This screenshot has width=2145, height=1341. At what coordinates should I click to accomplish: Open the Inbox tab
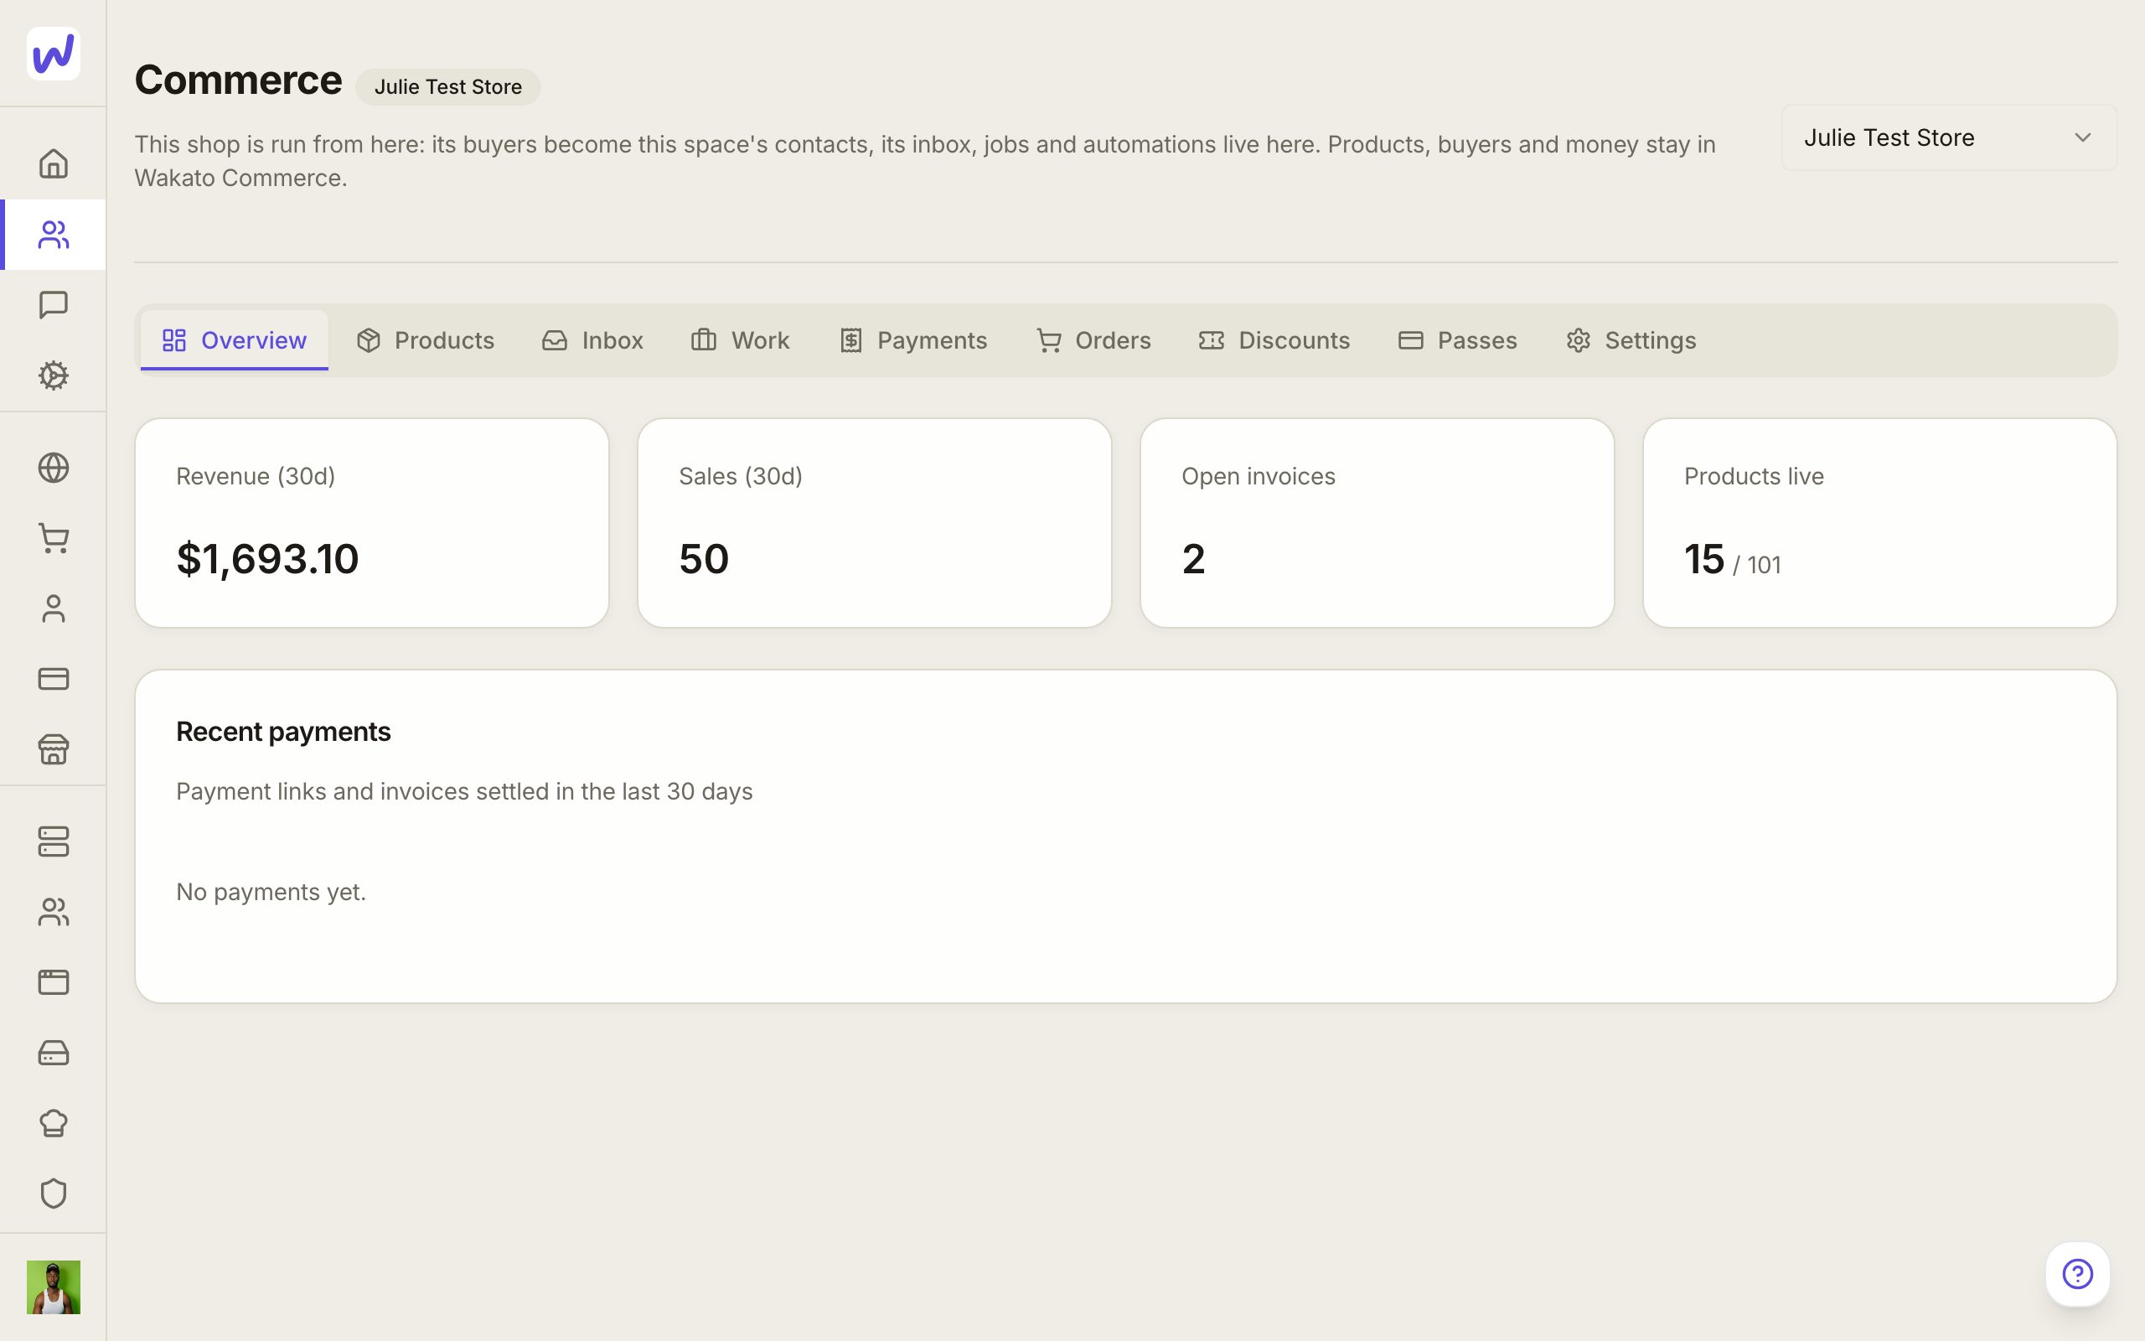click(x=592, y=339)
